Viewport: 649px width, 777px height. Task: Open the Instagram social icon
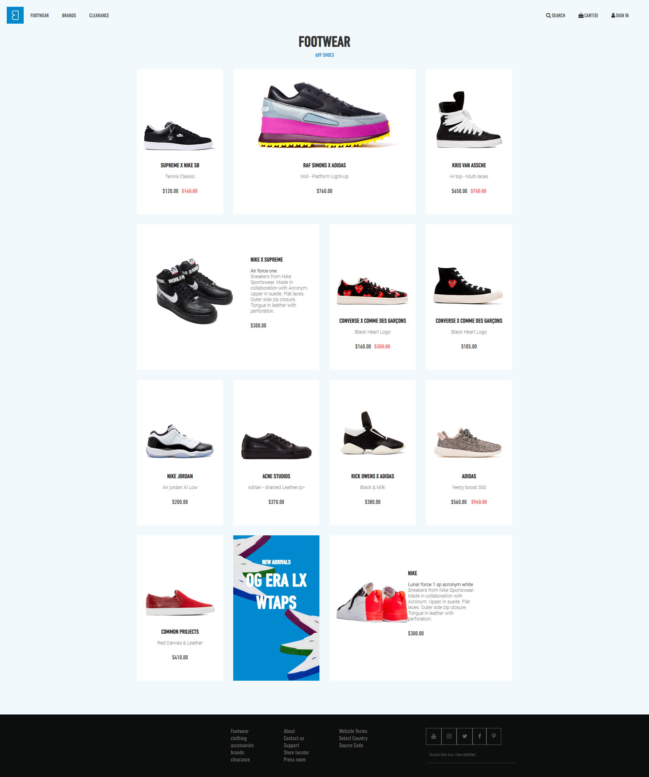[449, 736]
